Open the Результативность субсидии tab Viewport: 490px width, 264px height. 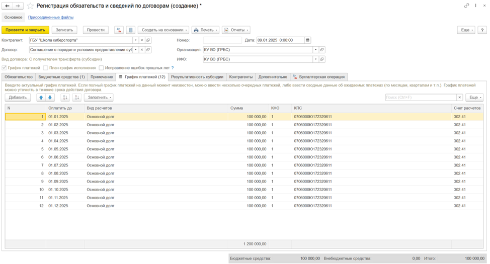click(197, 77)
